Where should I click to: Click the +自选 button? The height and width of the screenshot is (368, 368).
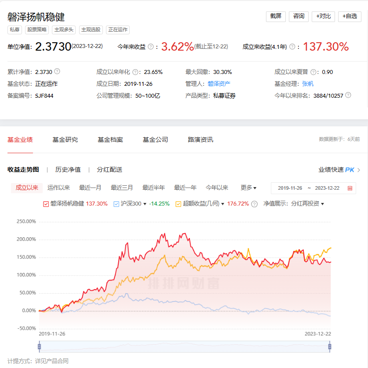pyautogui.click(x=350, y=16)
